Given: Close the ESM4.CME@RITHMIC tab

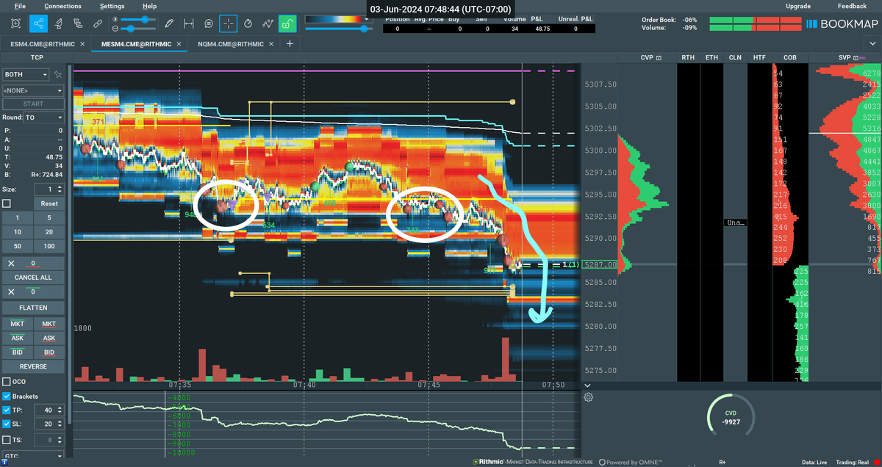Looking at the screenshot, I should coord(82,44).
